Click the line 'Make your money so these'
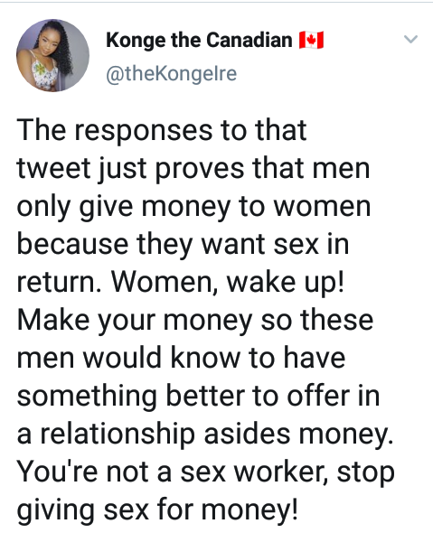 195,321
